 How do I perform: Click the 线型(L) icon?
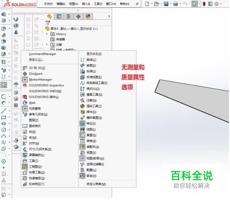pos(82,129)
